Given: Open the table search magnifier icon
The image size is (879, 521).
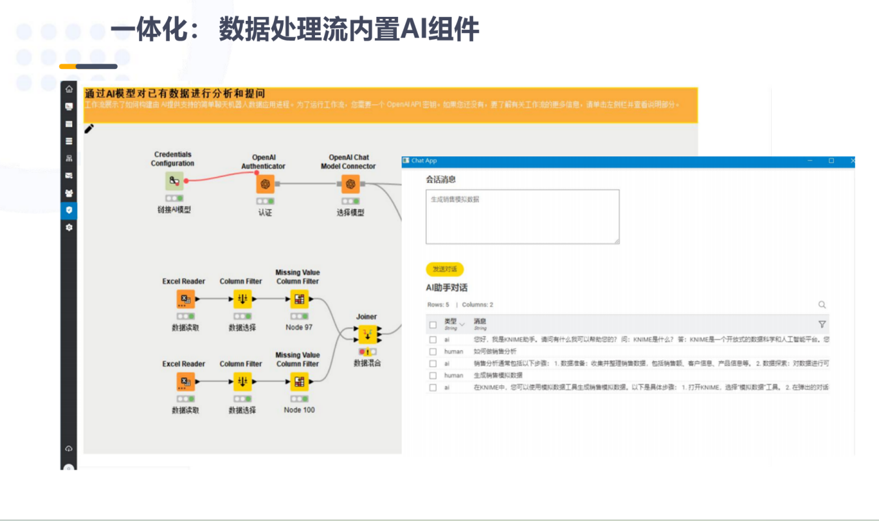Looking at the screenshot, I should pyautogui.click(x=822, y=304).
